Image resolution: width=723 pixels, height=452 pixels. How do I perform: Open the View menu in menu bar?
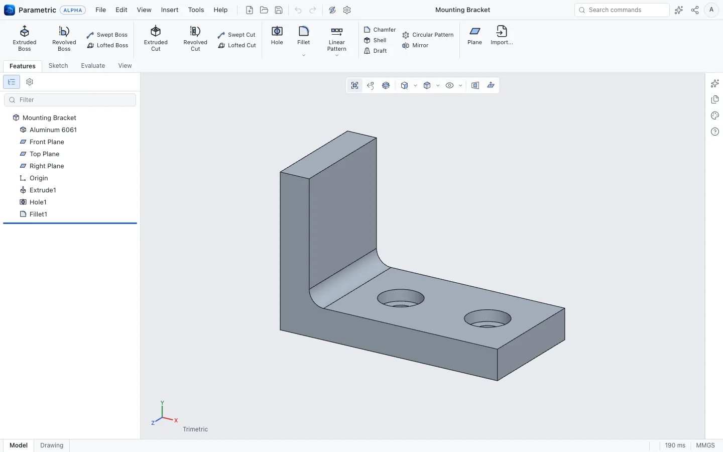click(x=144, y=10)
